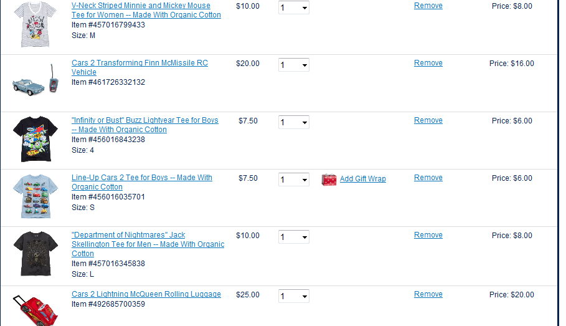Click the Lightning McQueen luggage image
The width and height of the screenshot is (566, 326).
(x=35, y=309)
